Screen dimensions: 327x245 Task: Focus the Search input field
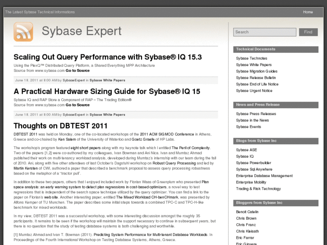pos(264,32)
